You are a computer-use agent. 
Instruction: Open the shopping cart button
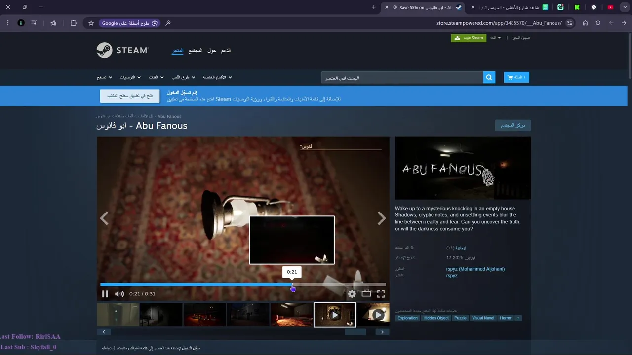516,77
